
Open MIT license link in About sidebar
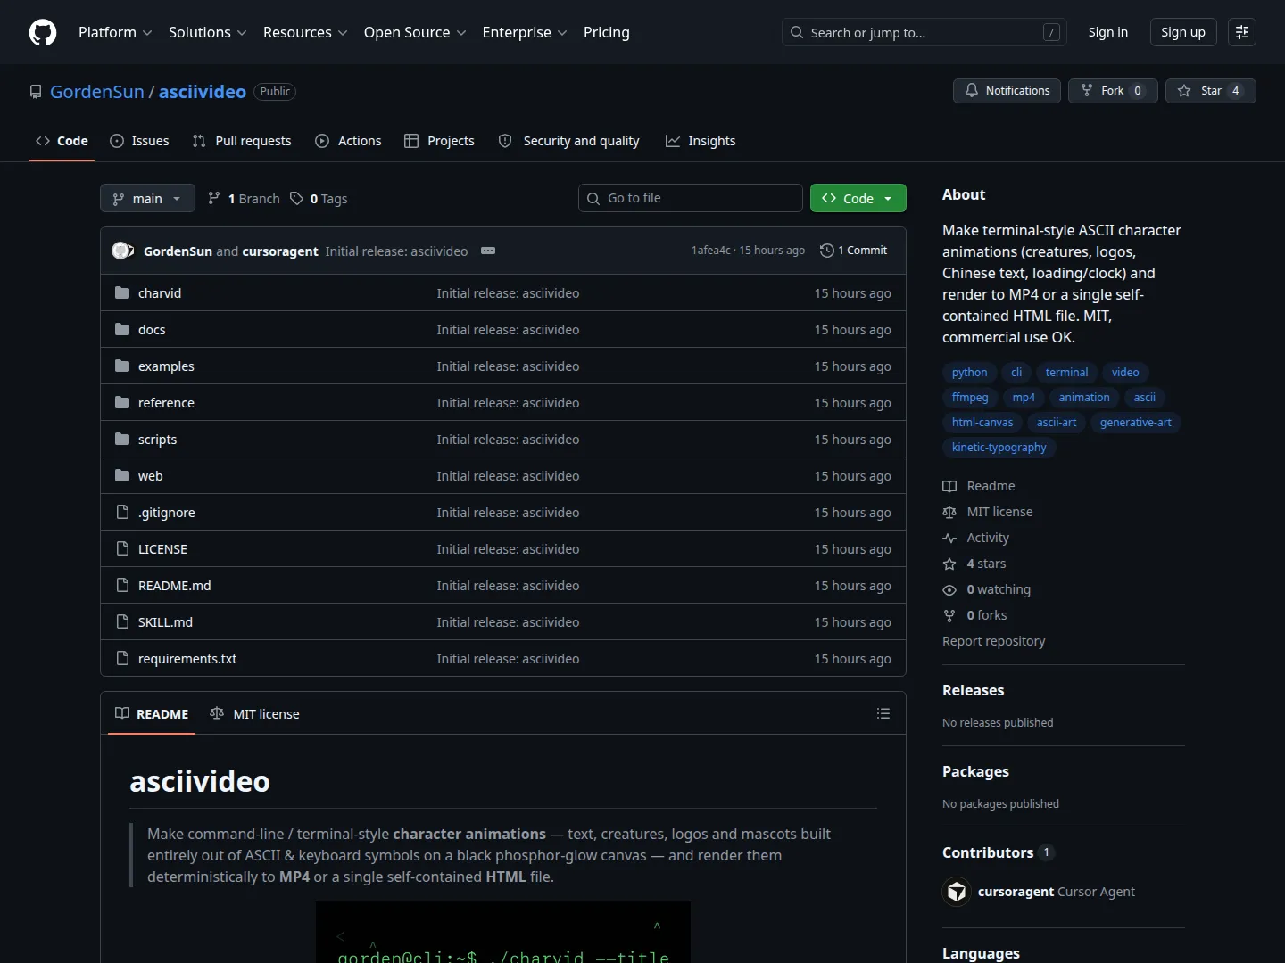coord(988,512)
